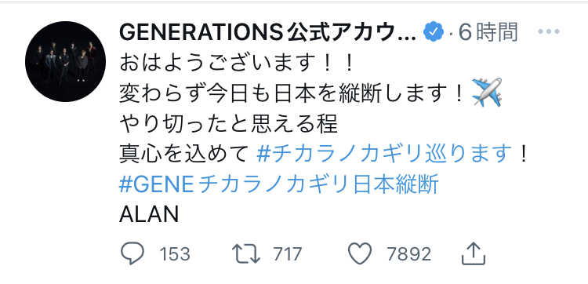Click the 真心を込めて text
The height and width of the screenshot is (284, 588).
[x=184, y=155]
